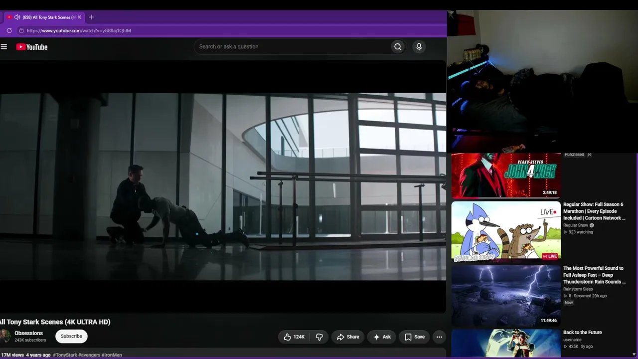This screenshot has height=359, width=638.
Task: Click the video title All Tony Stark Scenes
Action: (55, 322)
